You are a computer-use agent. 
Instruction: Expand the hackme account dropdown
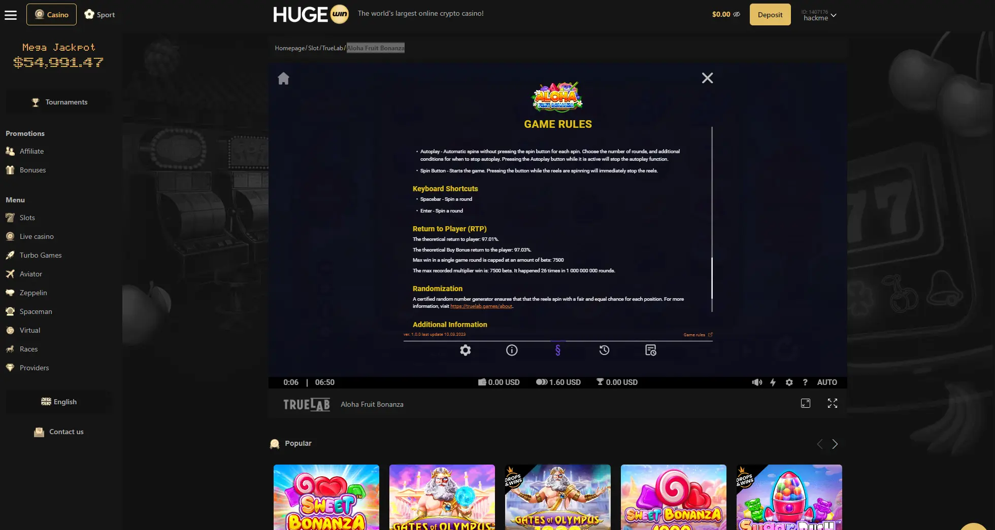[818, 15]
